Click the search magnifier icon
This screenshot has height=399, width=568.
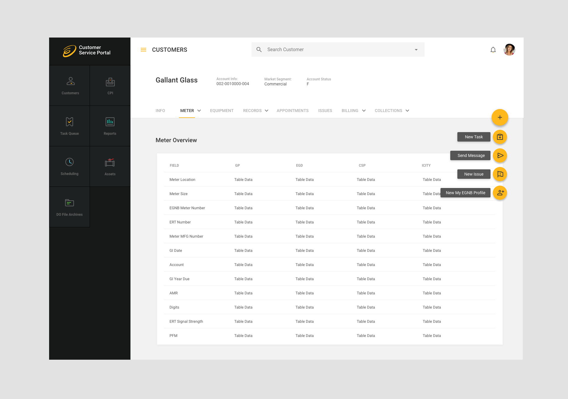click(259, 50)
